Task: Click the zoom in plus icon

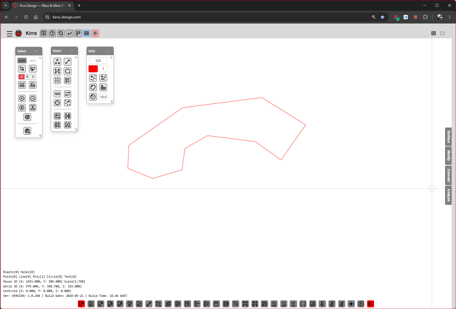Action: [x=22, y=98]
